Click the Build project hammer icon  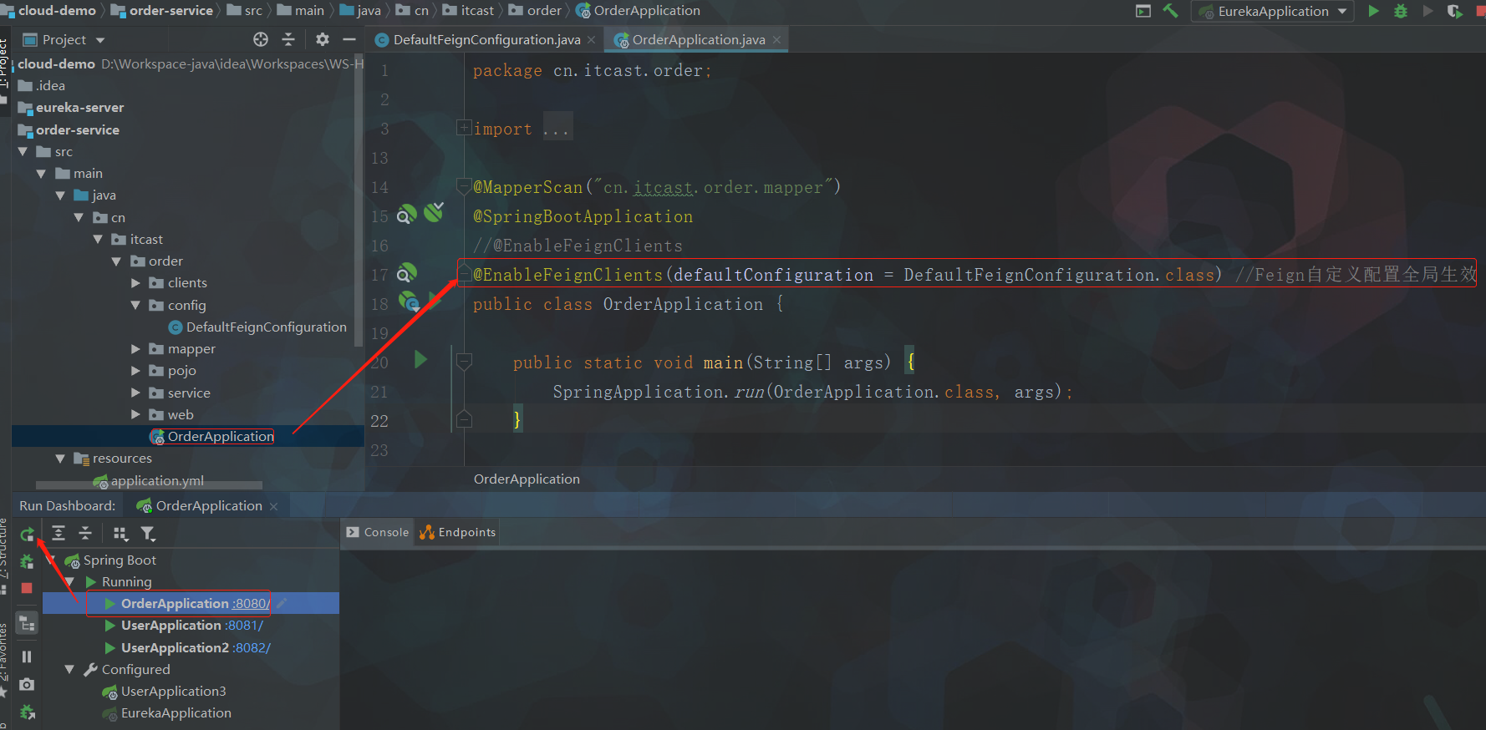(x=1170, y=11)
